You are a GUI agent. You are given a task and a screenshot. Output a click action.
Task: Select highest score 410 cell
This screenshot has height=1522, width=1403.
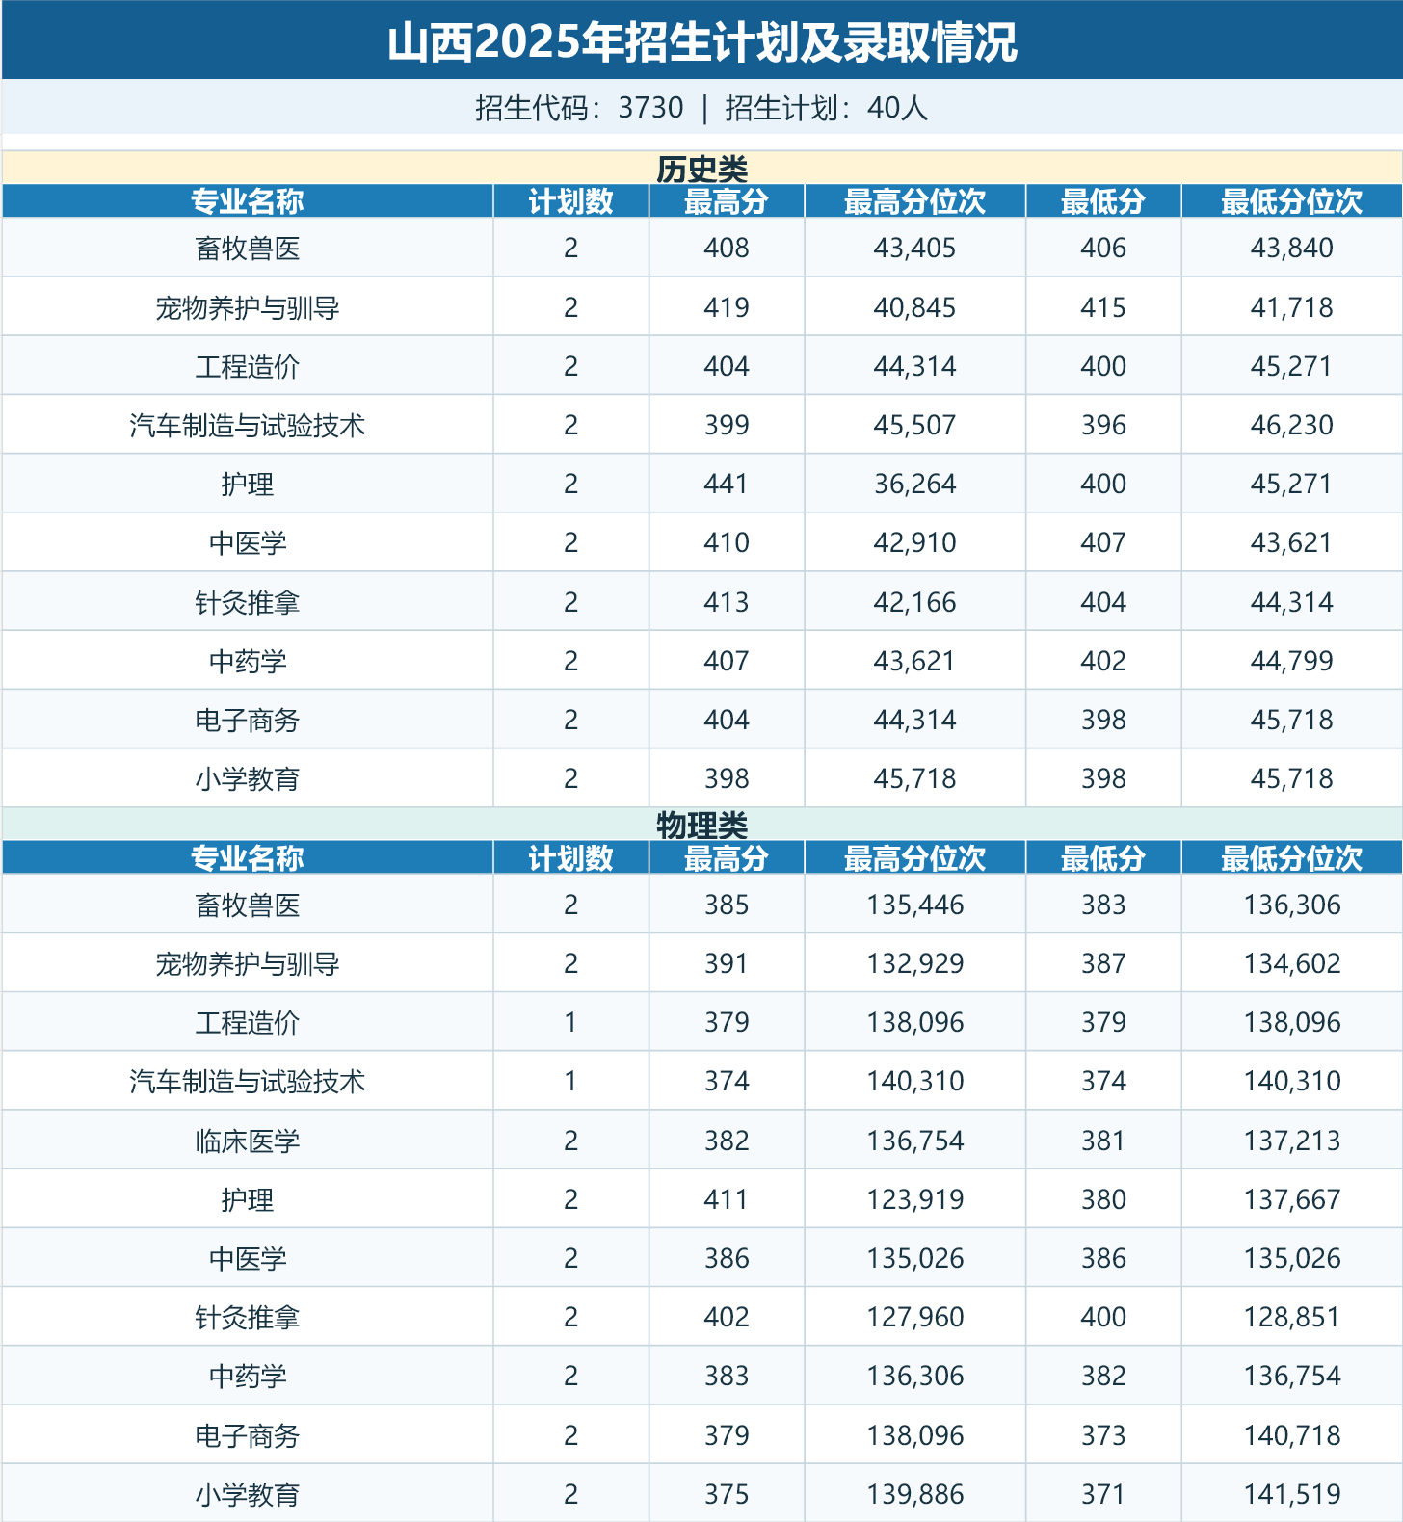pos(727,542)
